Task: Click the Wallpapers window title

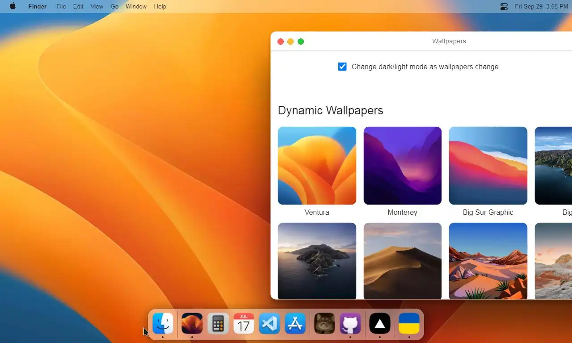Action: point(449,41)
